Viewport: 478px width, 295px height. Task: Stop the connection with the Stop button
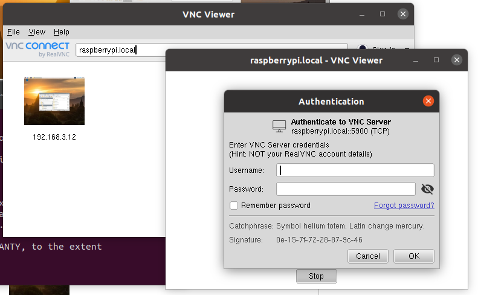tap(317, 276)
